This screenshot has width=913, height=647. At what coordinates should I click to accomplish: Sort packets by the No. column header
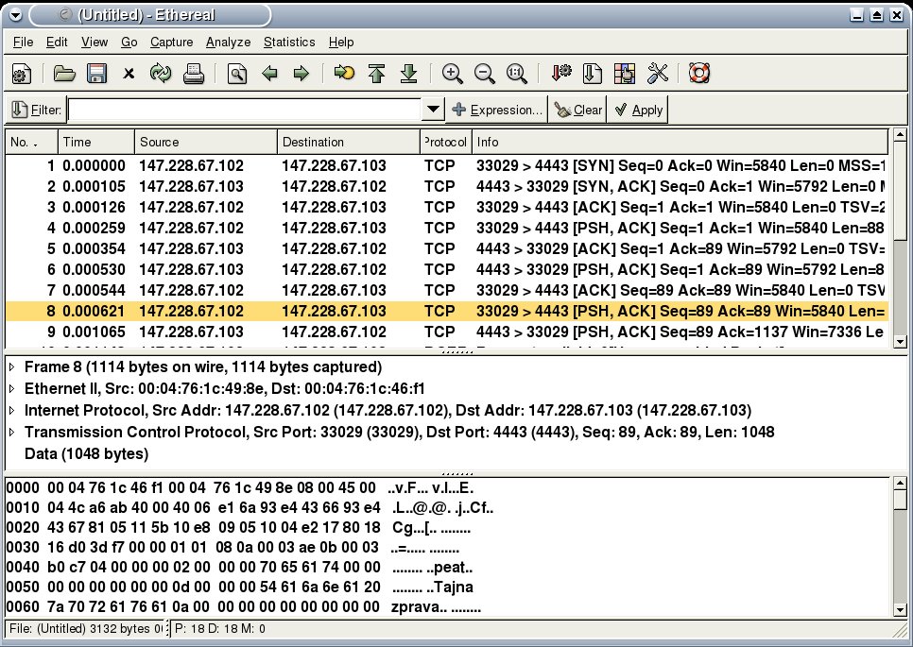click(31, 142)
